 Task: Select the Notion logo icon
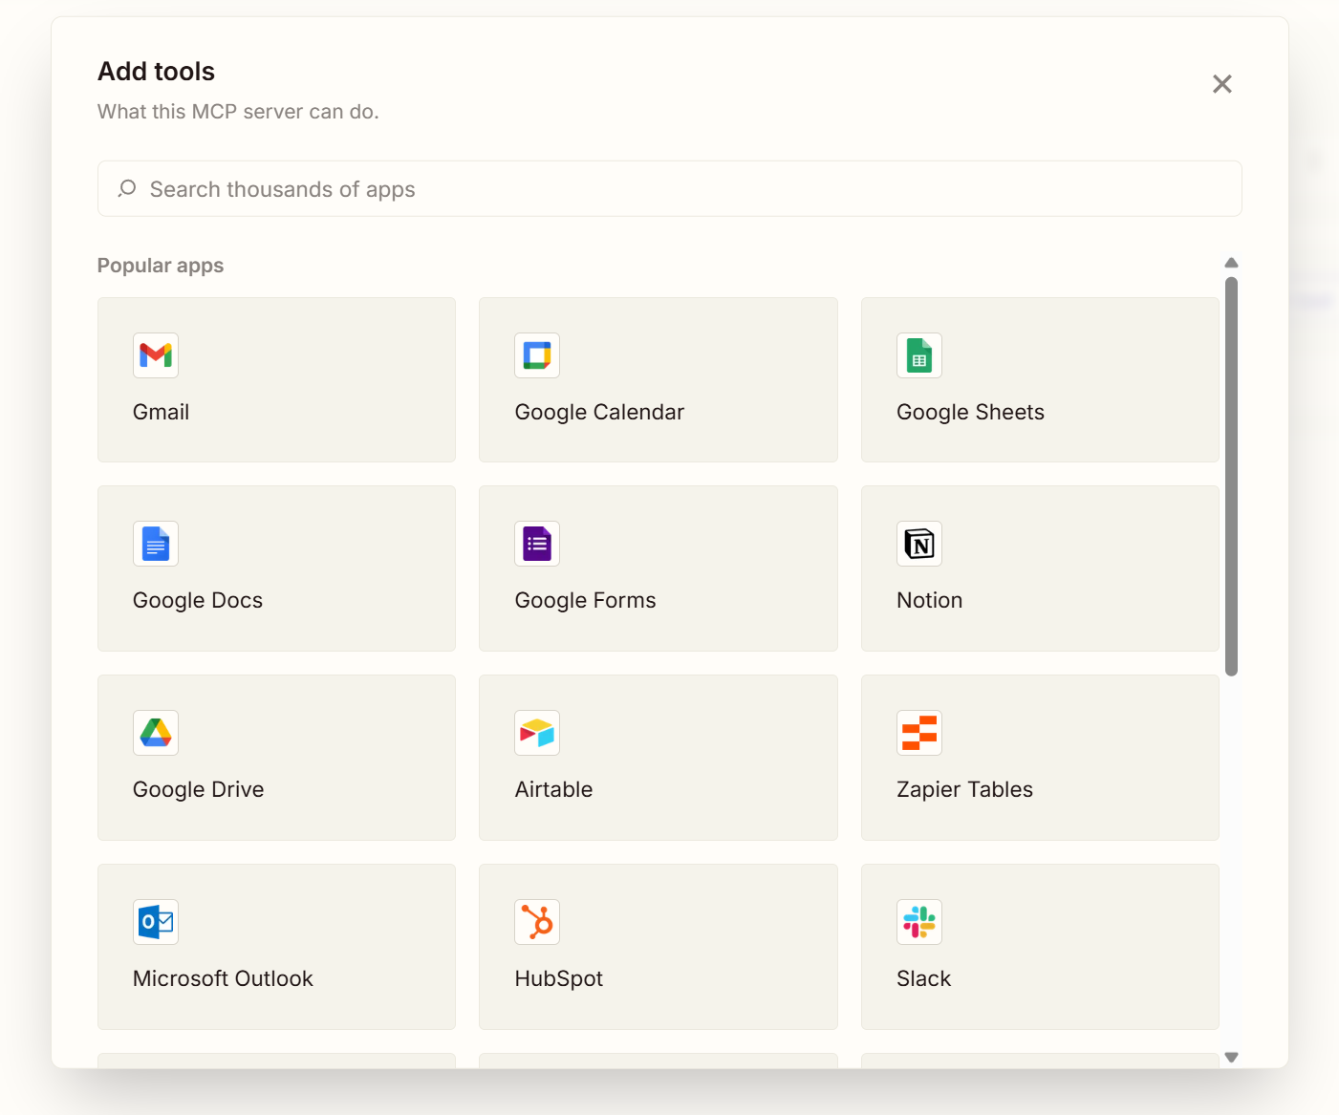(919, 544)
